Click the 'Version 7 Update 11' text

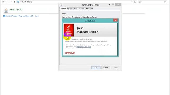click(72, 39)
